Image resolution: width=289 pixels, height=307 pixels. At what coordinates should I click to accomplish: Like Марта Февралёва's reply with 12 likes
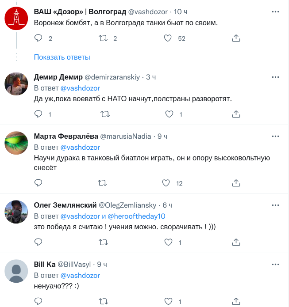pyautogui.click(x=166, y=183)
